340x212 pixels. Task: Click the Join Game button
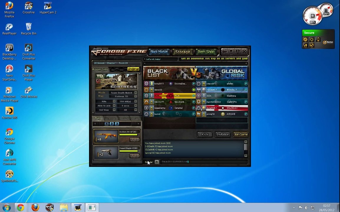click(241, 134)
